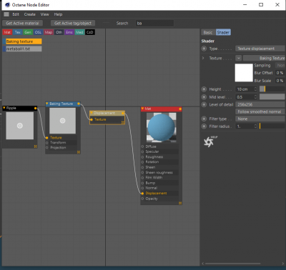Screen dimensions: 286x270
Task: Filter by green Gen node type
Action: coord(28,32)
